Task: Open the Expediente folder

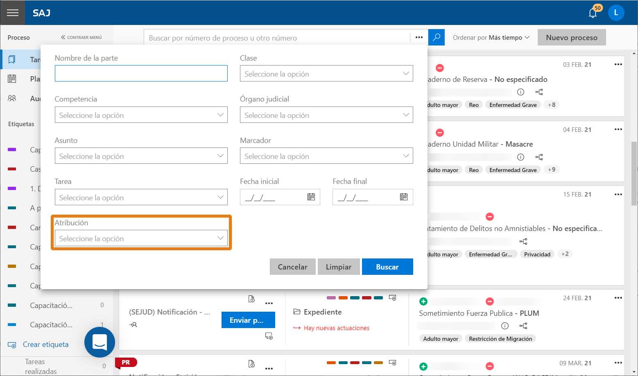Action: pyautogui.click(x=318, y=312)
